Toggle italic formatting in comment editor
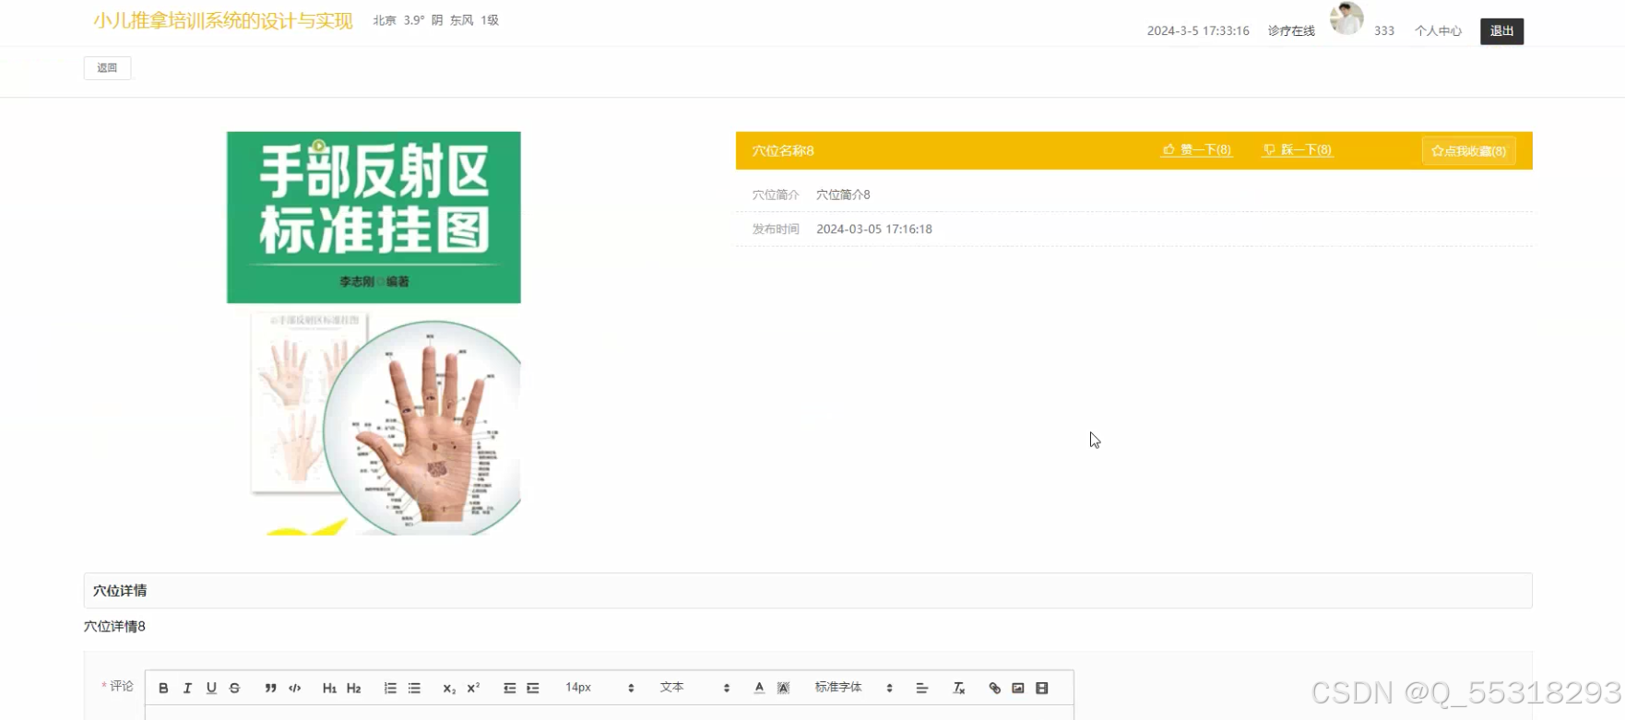The height and width of the screenshot is (720, 1625). pyautogui.click(x=187, y=688)
